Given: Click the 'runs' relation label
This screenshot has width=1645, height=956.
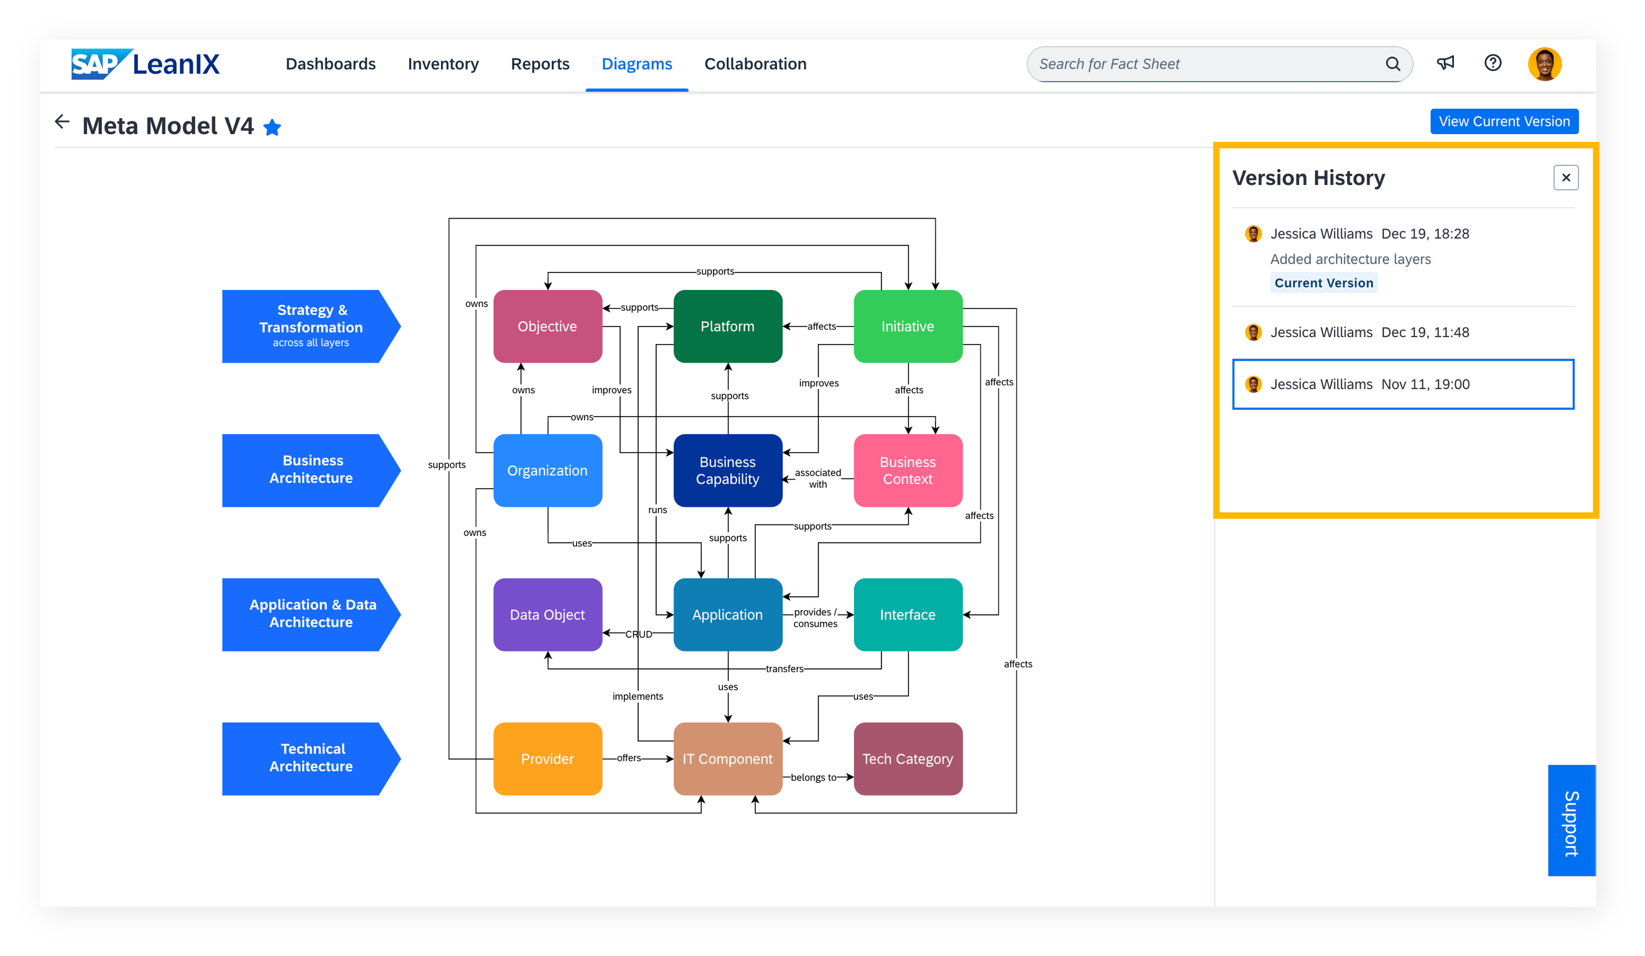Looking at the screenshot, I should click(x=657, y=510).
